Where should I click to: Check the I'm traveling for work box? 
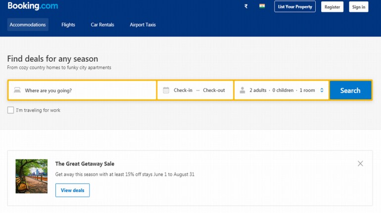(x=10, y=110)
